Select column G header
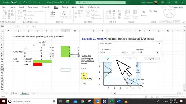Screen dimensions: 186x104 (65, 31)
